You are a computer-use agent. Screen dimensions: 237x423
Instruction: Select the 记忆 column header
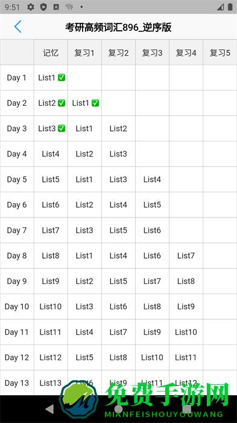(51, 53)
